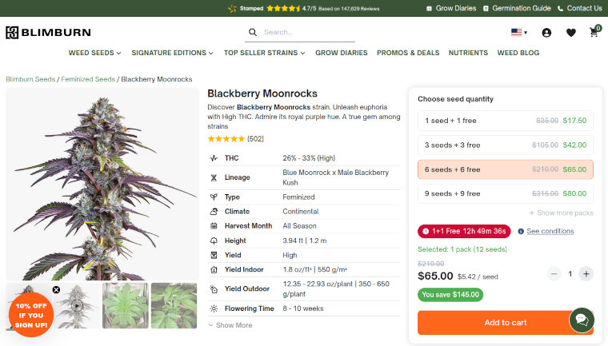Screen dimensions: 608x346
Task: Click the Add to cart button
Action: pyautogui.click(x=506, y=322)
